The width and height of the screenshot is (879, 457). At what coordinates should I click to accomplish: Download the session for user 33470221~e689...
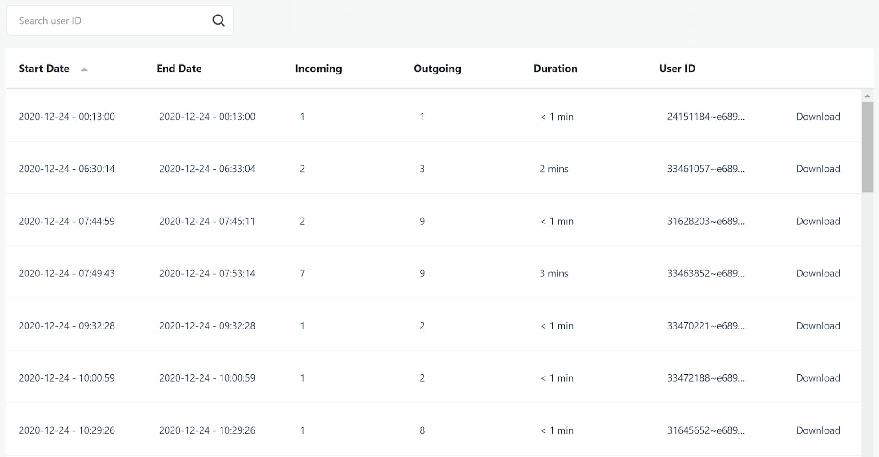tap(818, 326)
